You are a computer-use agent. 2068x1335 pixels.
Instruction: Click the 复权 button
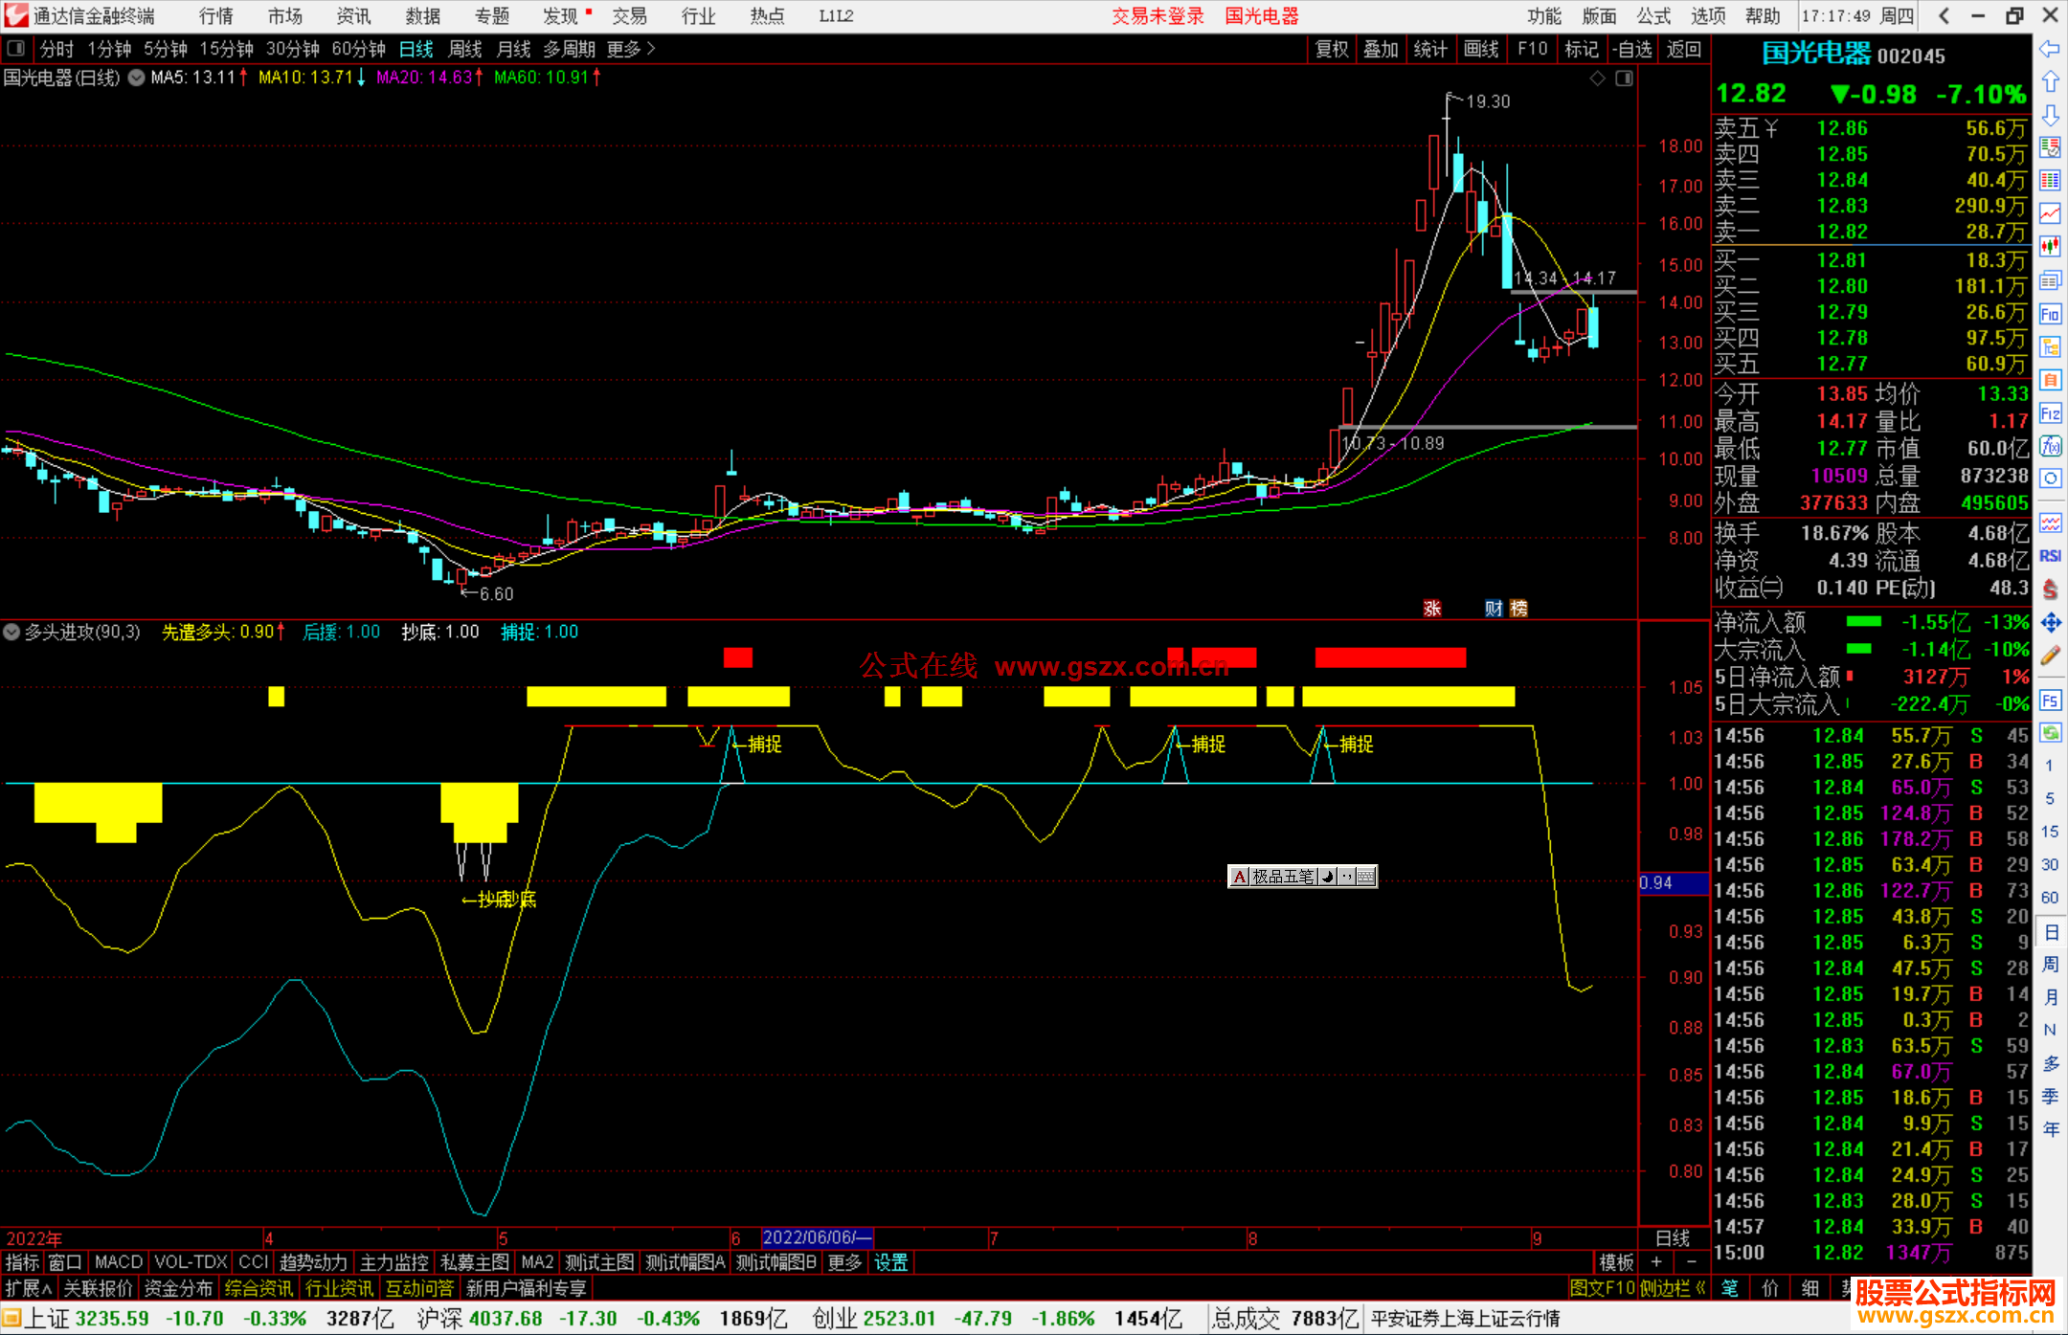tap(1332, 49)
